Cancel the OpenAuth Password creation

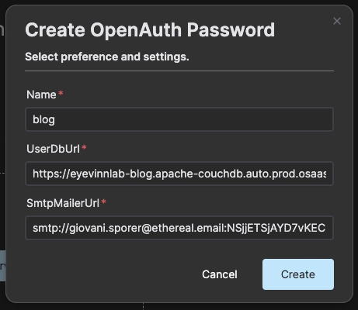[x=220, y=274]
